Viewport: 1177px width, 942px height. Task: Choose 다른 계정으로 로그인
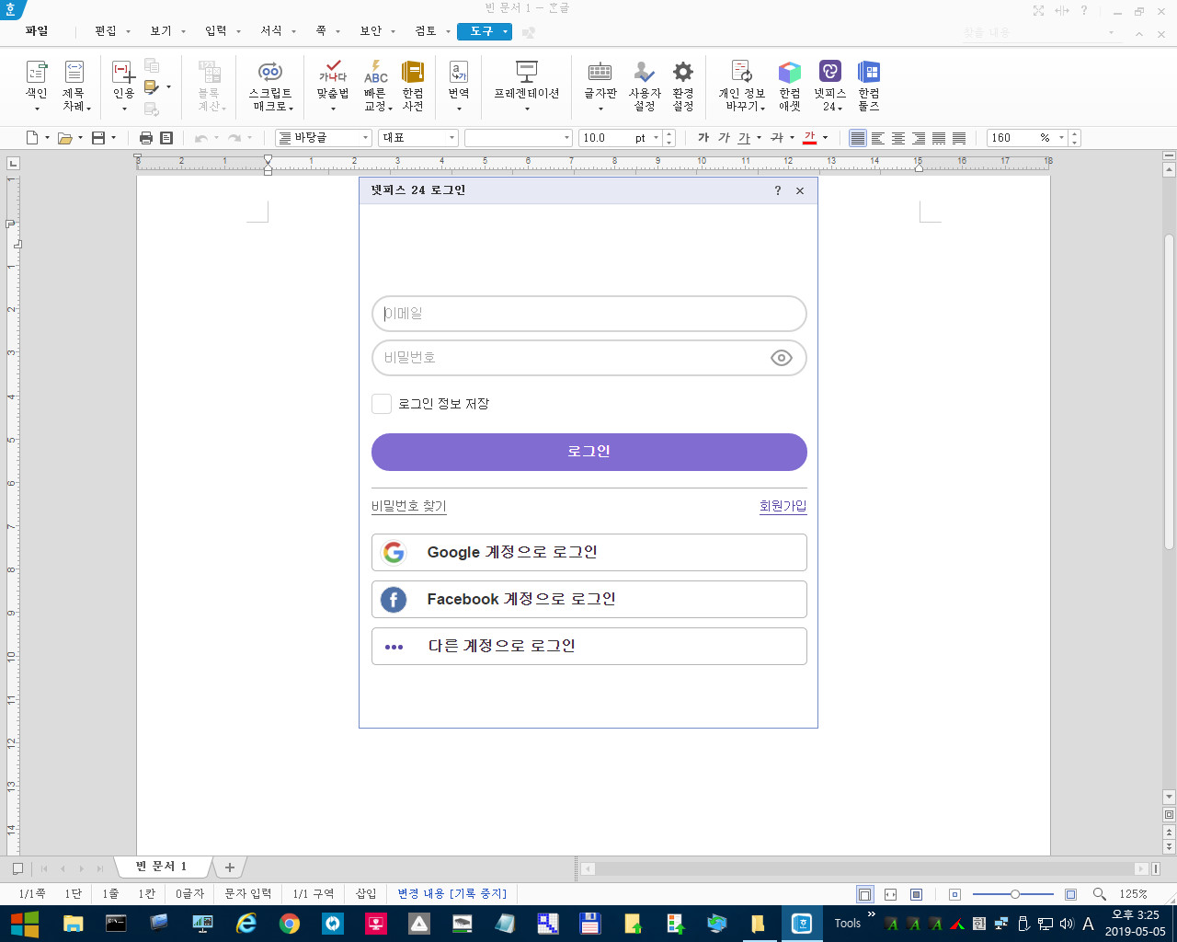coord(589,646)
